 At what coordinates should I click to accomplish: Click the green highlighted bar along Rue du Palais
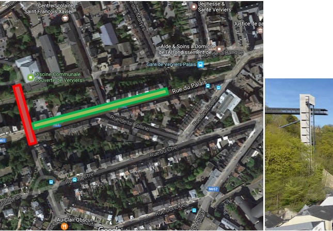[x=100, y=108]
